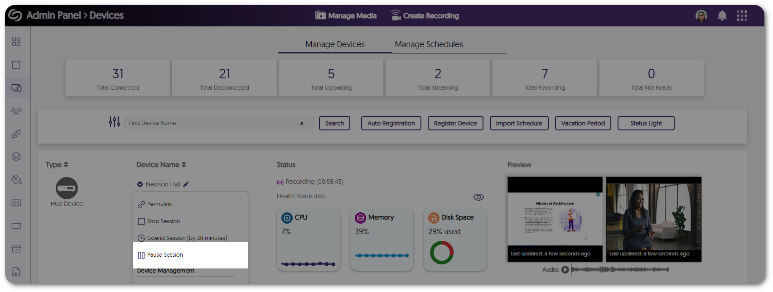The width and height of the screenshot is (773, 292).
Task: Switch to the Manage Schedules tab
Action: (x=429, y=44)
